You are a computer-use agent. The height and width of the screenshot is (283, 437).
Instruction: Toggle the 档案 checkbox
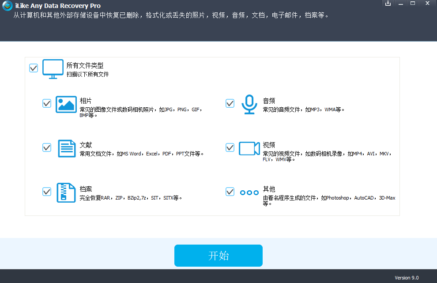(47, 192)
